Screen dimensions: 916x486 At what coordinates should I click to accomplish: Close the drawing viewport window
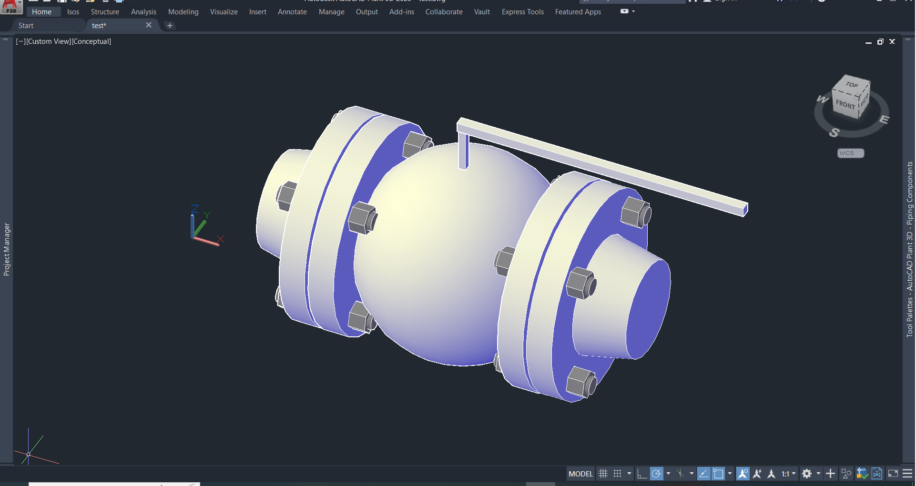pos(892,42)
